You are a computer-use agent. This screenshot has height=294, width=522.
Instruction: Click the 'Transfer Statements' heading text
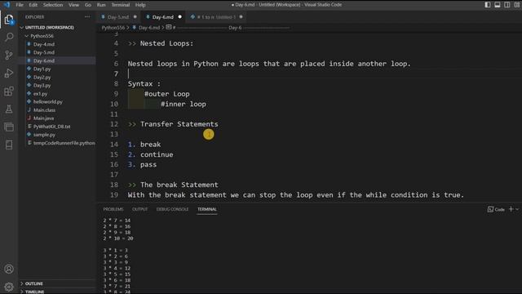(x=179, y=124)
